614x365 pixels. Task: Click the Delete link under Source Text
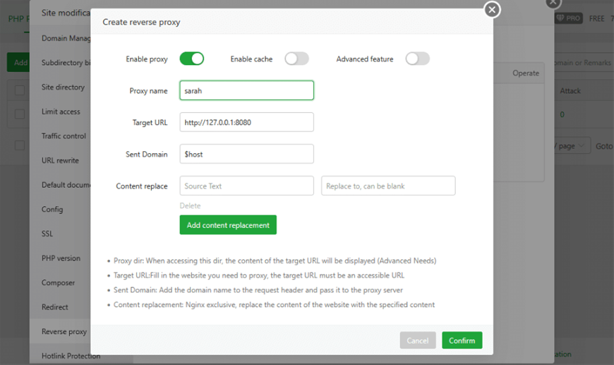190,205
